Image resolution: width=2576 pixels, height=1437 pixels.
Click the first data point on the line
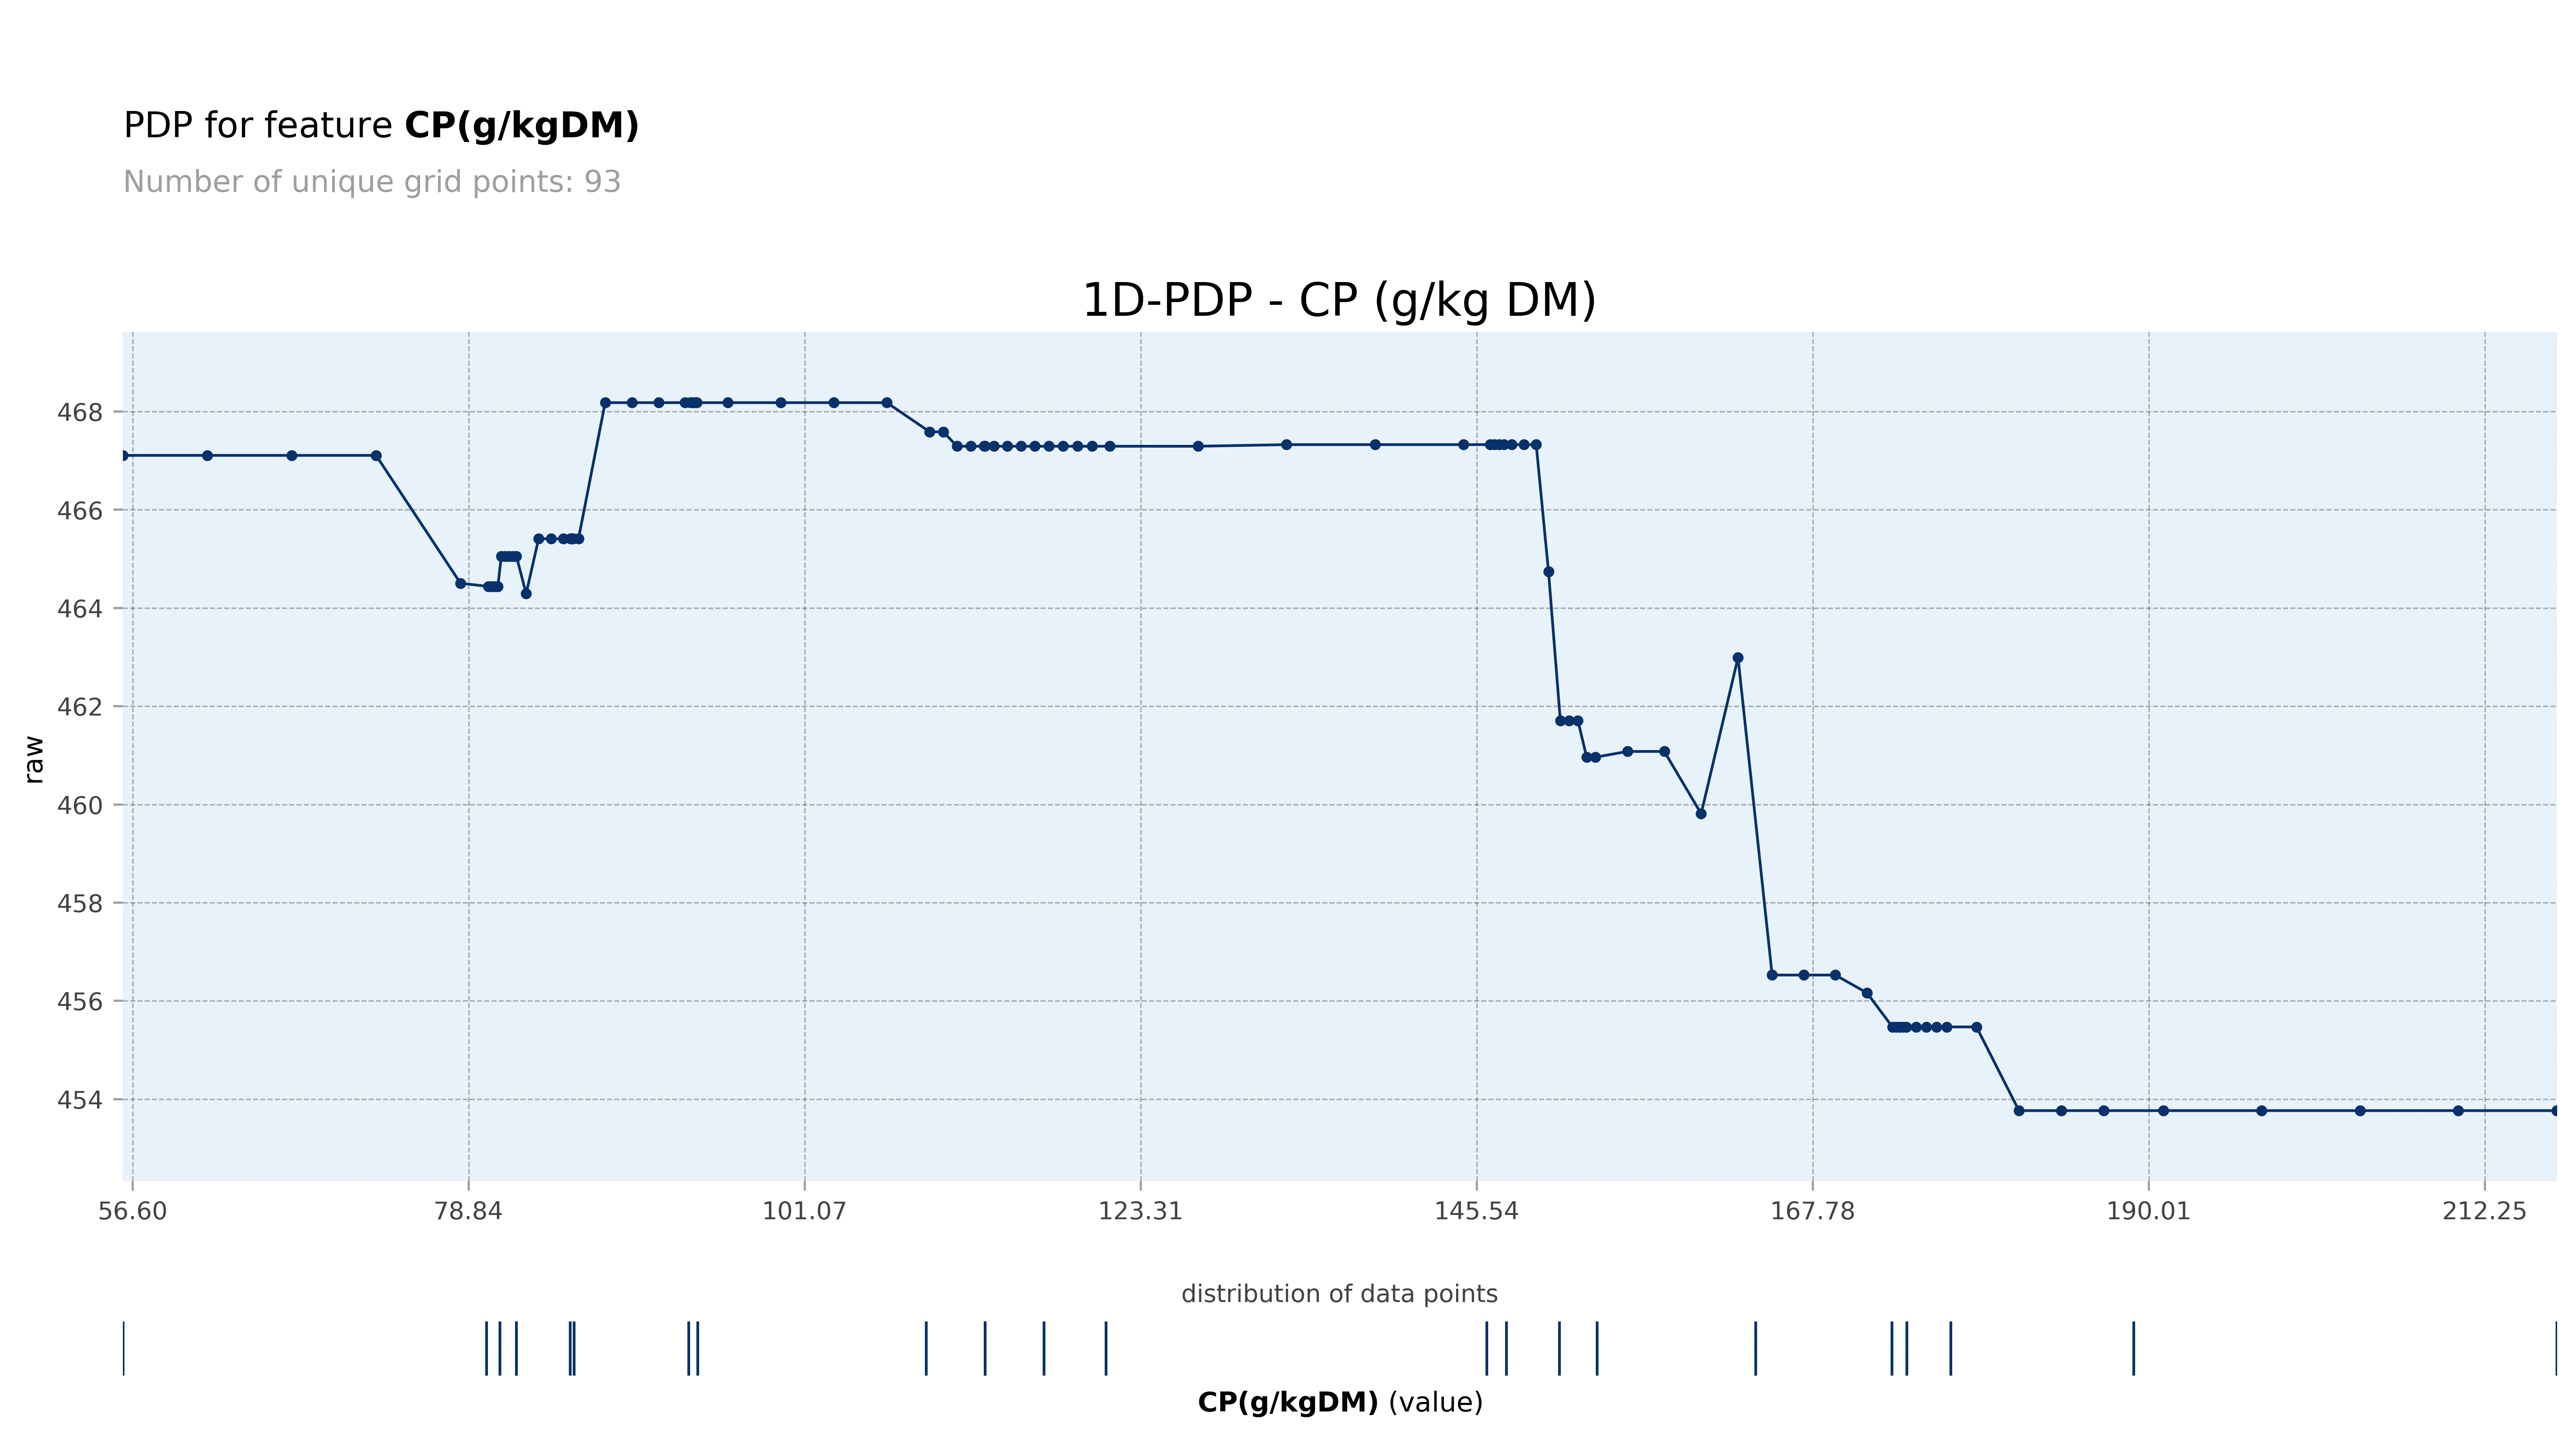[124, 456]
